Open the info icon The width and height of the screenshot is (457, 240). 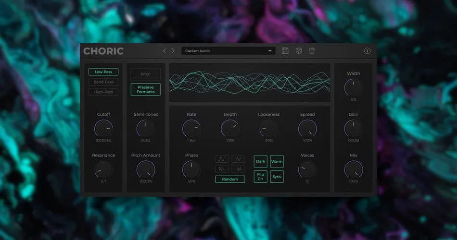tap(367, 50)
